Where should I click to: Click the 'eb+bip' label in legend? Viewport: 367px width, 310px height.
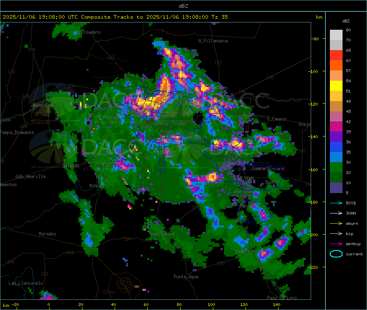[353, 244]
